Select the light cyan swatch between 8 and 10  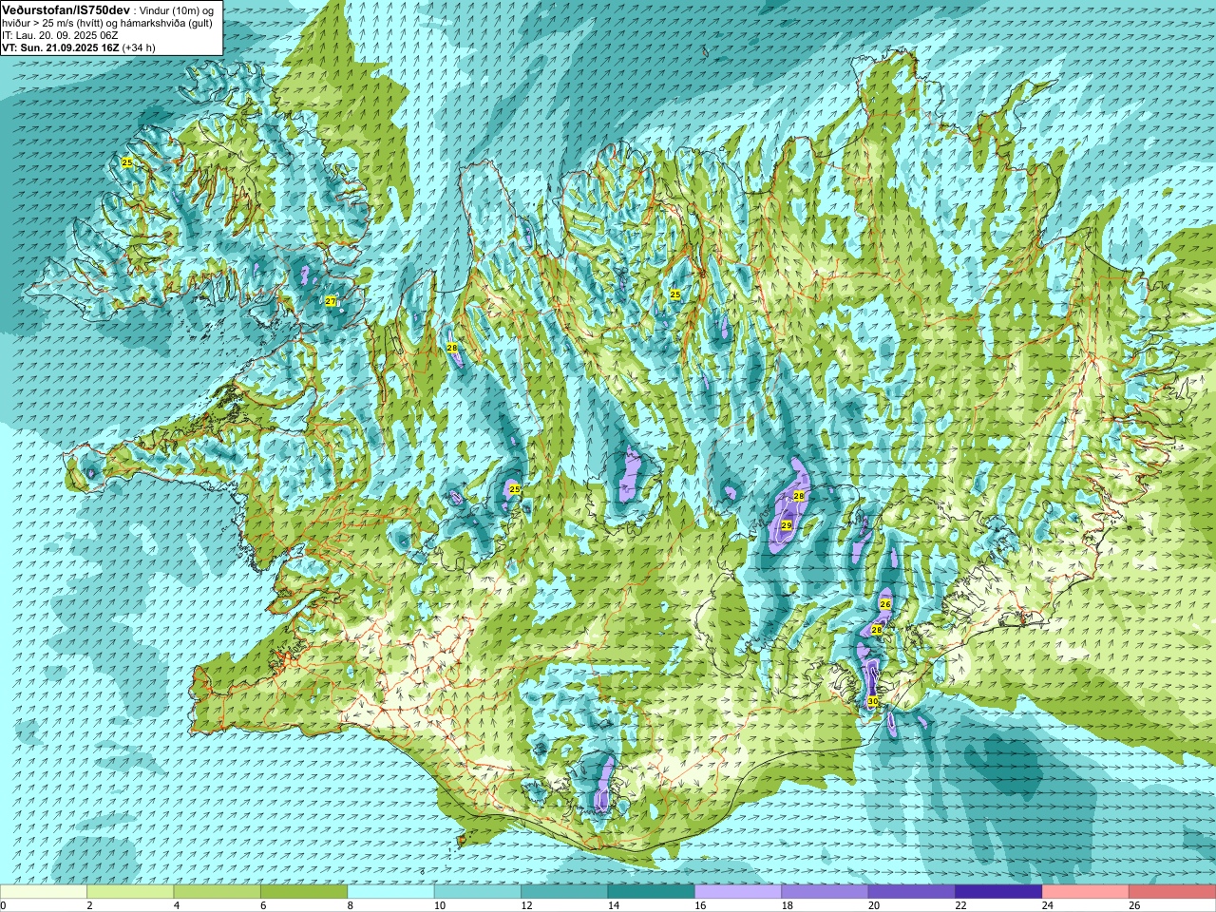390,892
